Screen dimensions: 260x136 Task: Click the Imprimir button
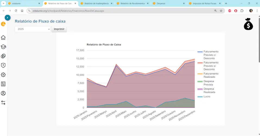pyautogui.click(x=59, y=29)
